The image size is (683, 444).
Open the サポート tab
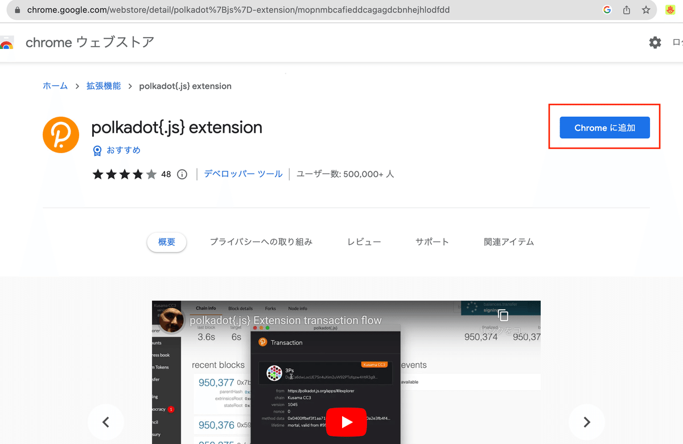point(433,242)
